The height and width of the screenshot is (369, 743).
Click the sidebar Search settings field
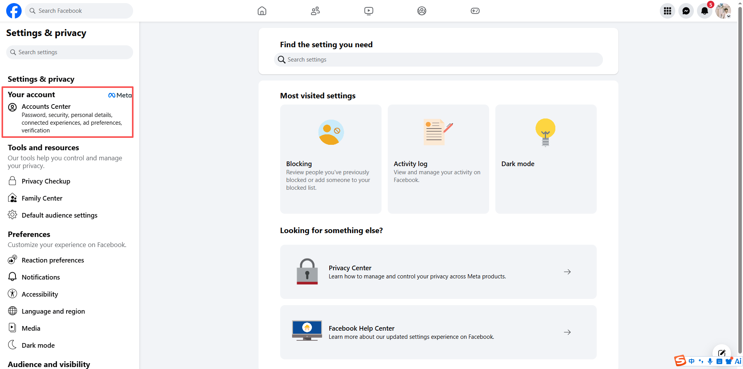70,52
